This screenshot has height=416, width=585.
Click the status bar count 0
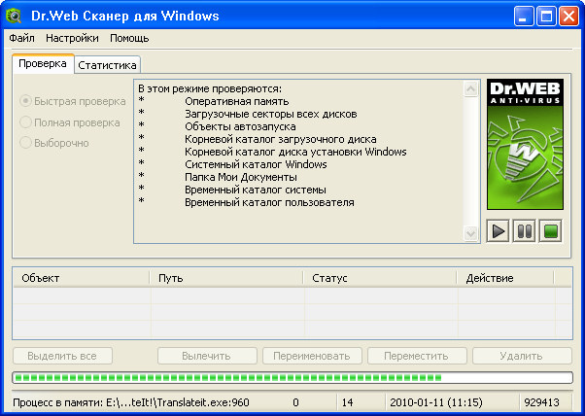pyautogui.click(x=295, y=402)
